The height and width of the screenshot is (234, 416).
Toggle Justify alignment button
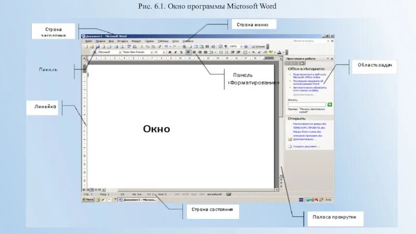point(205,53)
